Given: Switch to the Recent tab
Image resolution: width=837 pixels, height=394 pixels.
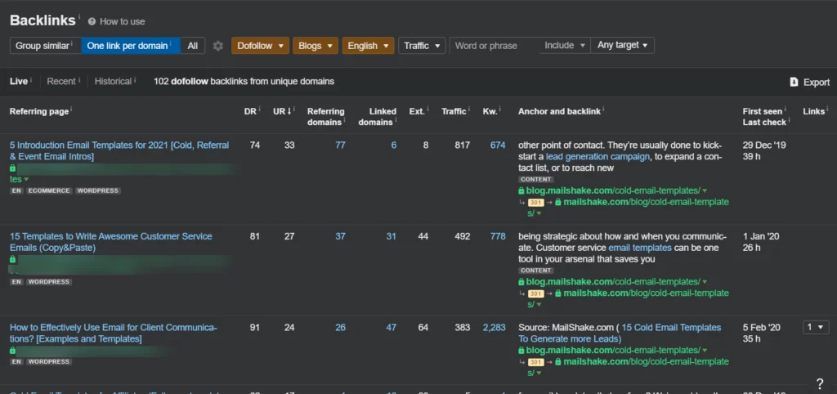Looking at the screenshot, I should (x=60, y=81).
